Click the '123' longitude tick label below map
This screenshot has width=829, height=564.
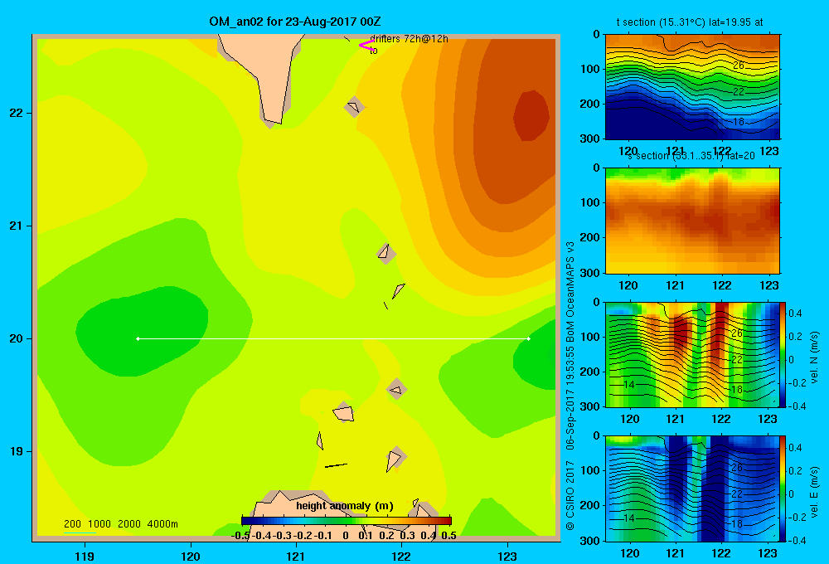(x=507, y=556)
